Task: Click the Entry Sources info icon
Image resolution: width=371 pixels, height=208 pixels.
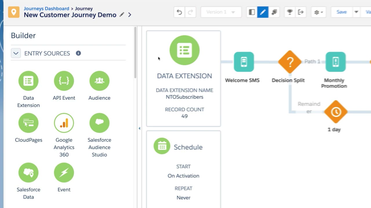Action: pyautogui.click(x=78, y=53)
